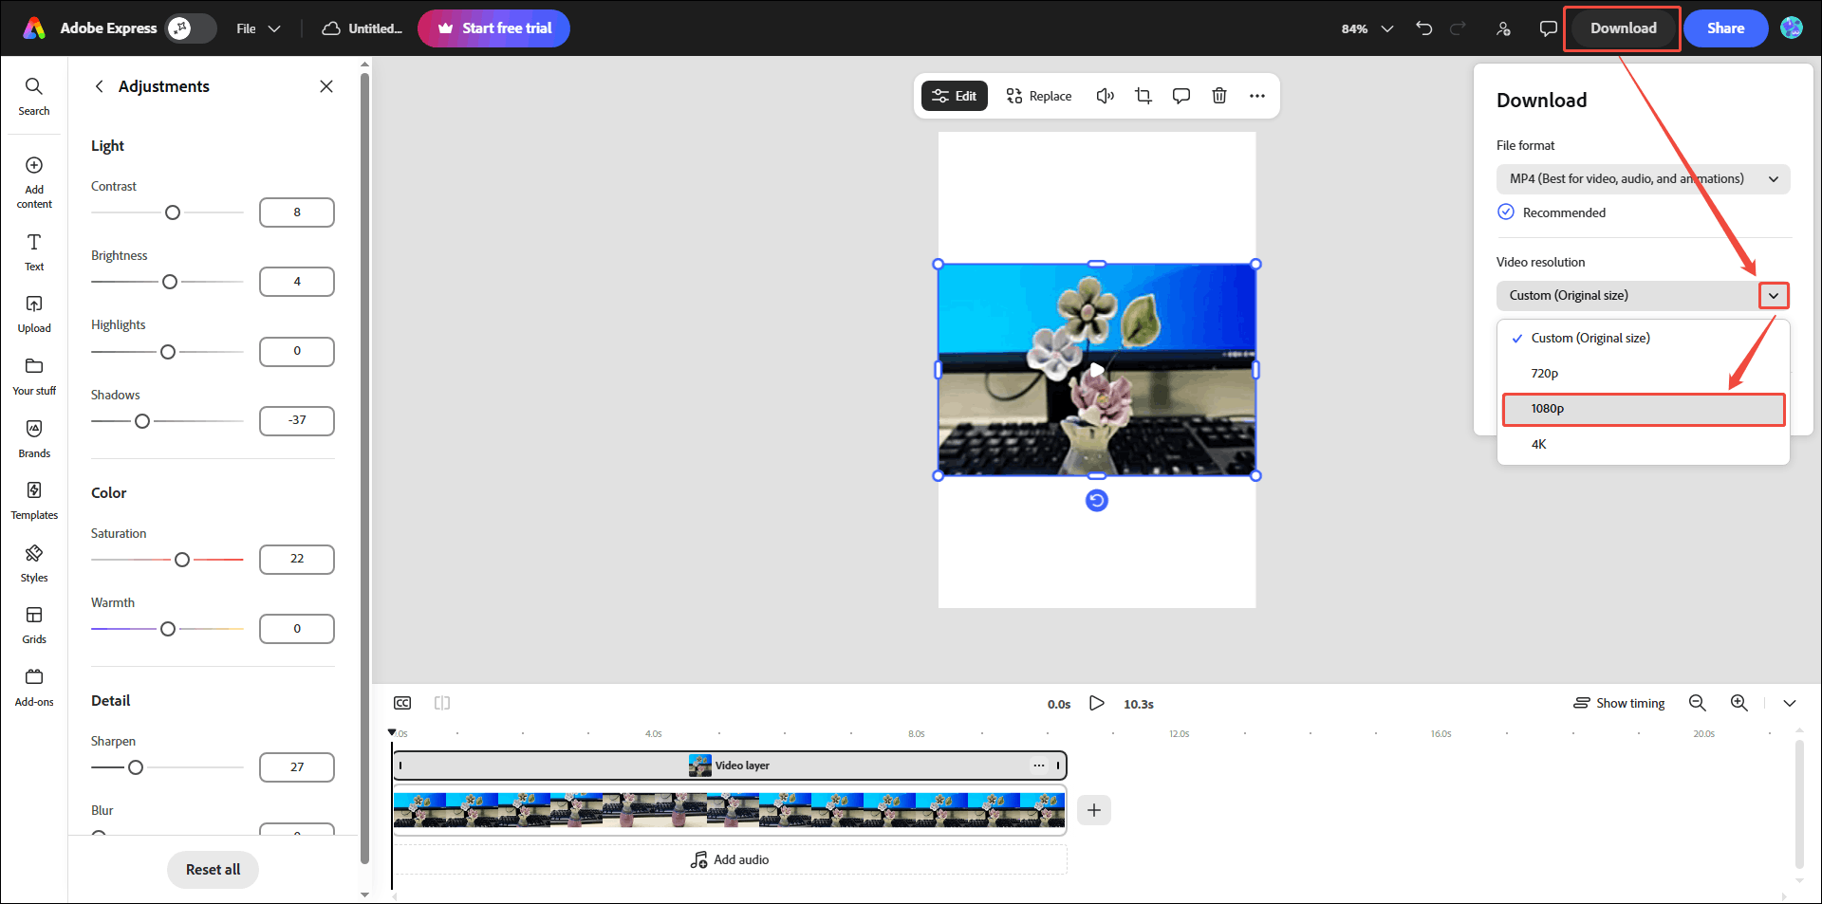Viewport: 1822px width, 904px height.
Task: Click the Shadows slider handle
Action: 142,421
